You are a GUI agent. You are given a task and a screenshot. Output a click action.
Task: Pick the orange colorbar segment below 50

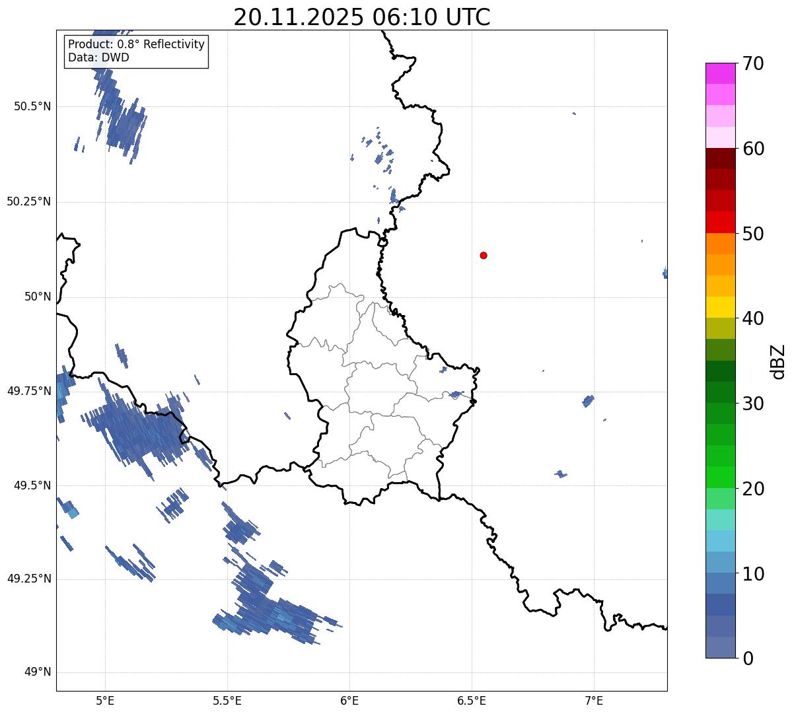click(x=720, y=244)
